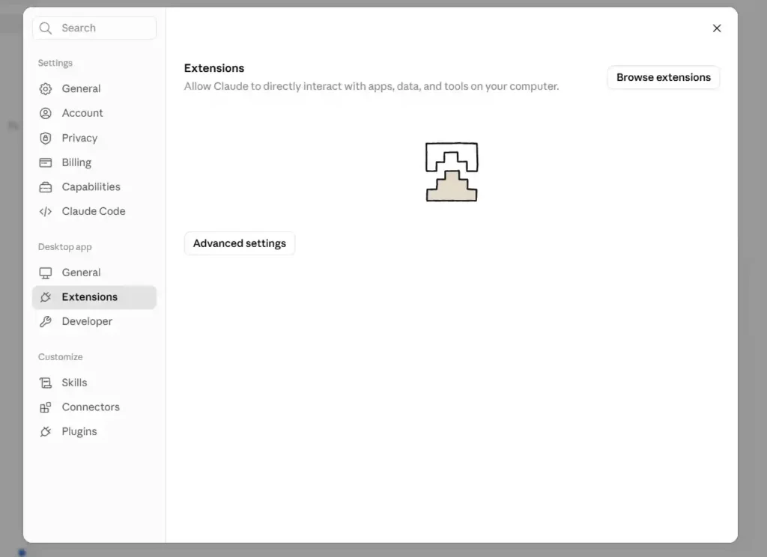This screenshot has width=767, height=557.
Task: Click the magnifier icon in the search box
Action: (46, 28)
